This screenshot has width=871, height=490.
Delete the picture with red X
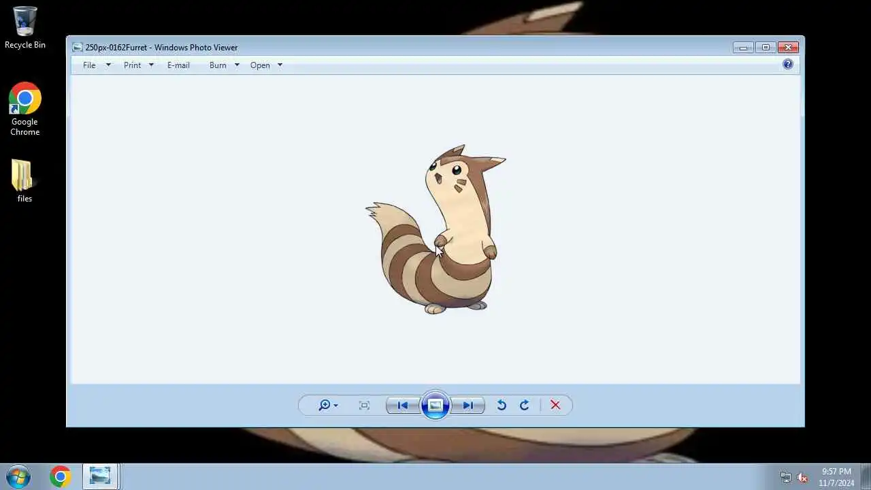(555, 406)
